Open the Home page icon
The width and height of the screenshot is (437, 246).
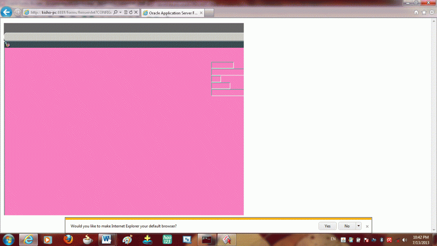click(416, 12)
